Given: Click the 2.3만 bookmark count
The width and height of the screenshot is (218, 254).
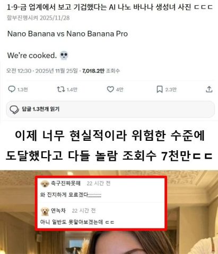Looking at the screenshot, I should (x=171, y=89).
